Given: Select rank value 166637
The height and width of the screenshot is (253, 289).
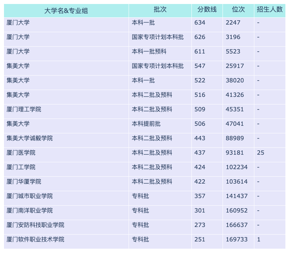Looking at the screenshot, I should point(237,225).
